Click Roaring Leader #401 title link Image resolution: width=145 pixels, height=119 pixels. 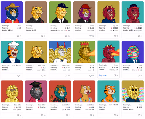(128, 29)
